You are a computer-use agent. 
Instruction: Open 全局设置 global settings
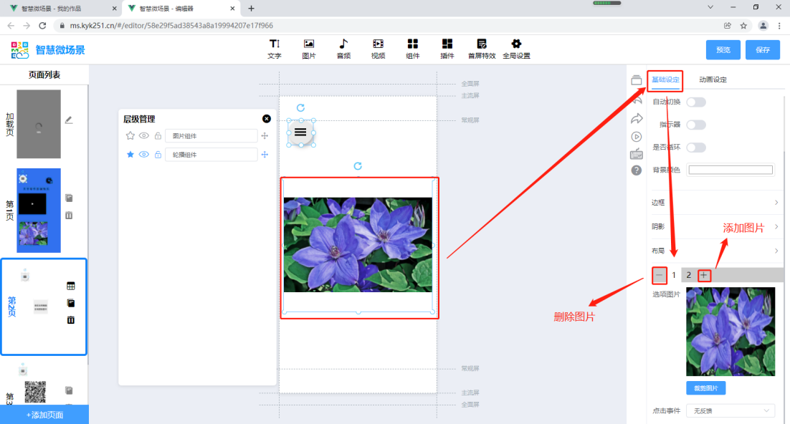(516, 48)
